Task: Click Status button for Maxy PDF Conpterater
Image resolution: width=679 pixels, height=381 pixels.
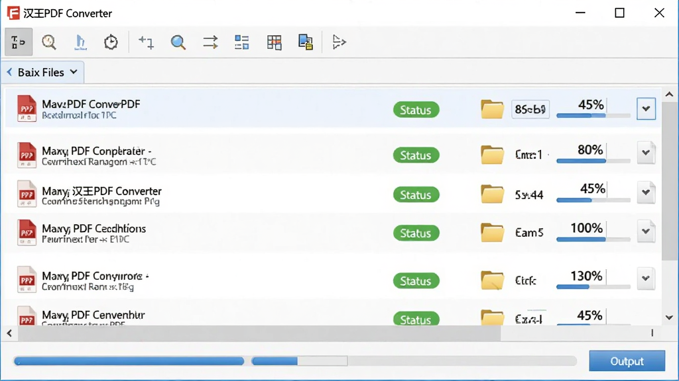Action: [x=416, y=155]
